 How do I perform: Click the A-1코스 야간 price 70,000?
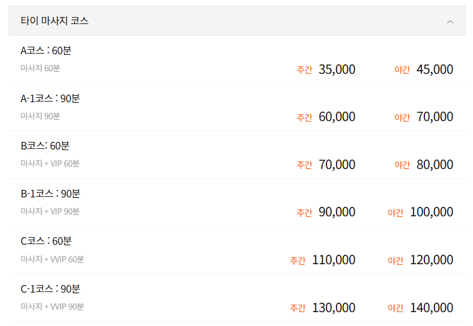click(434, 117)
